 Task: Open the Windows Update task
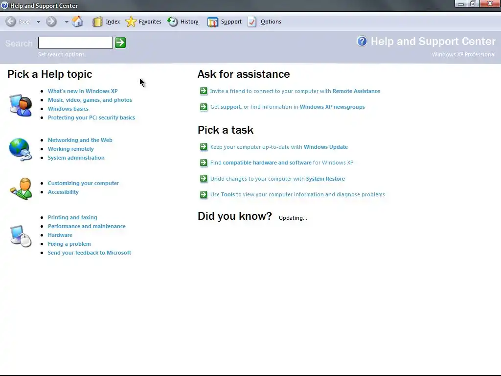[325, 147]
